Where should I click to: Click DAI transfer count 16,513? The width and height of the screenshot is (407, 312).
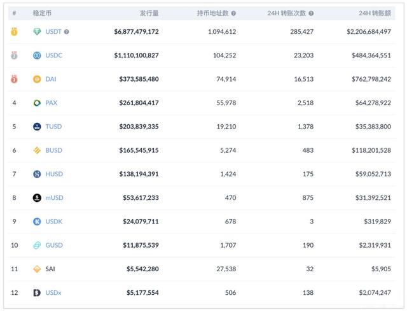(304, 79)
